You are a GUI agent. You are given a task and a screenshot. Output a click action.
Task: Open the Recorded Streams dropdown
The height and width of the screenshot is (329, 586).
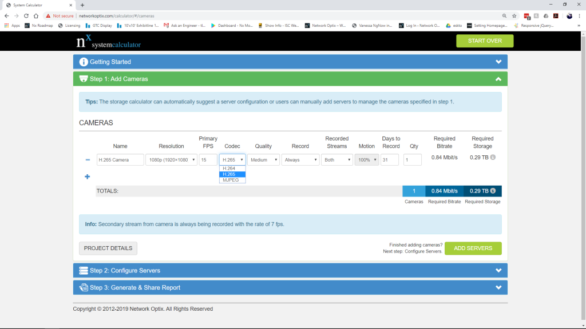pyautogui.click(x=337, y=160)
